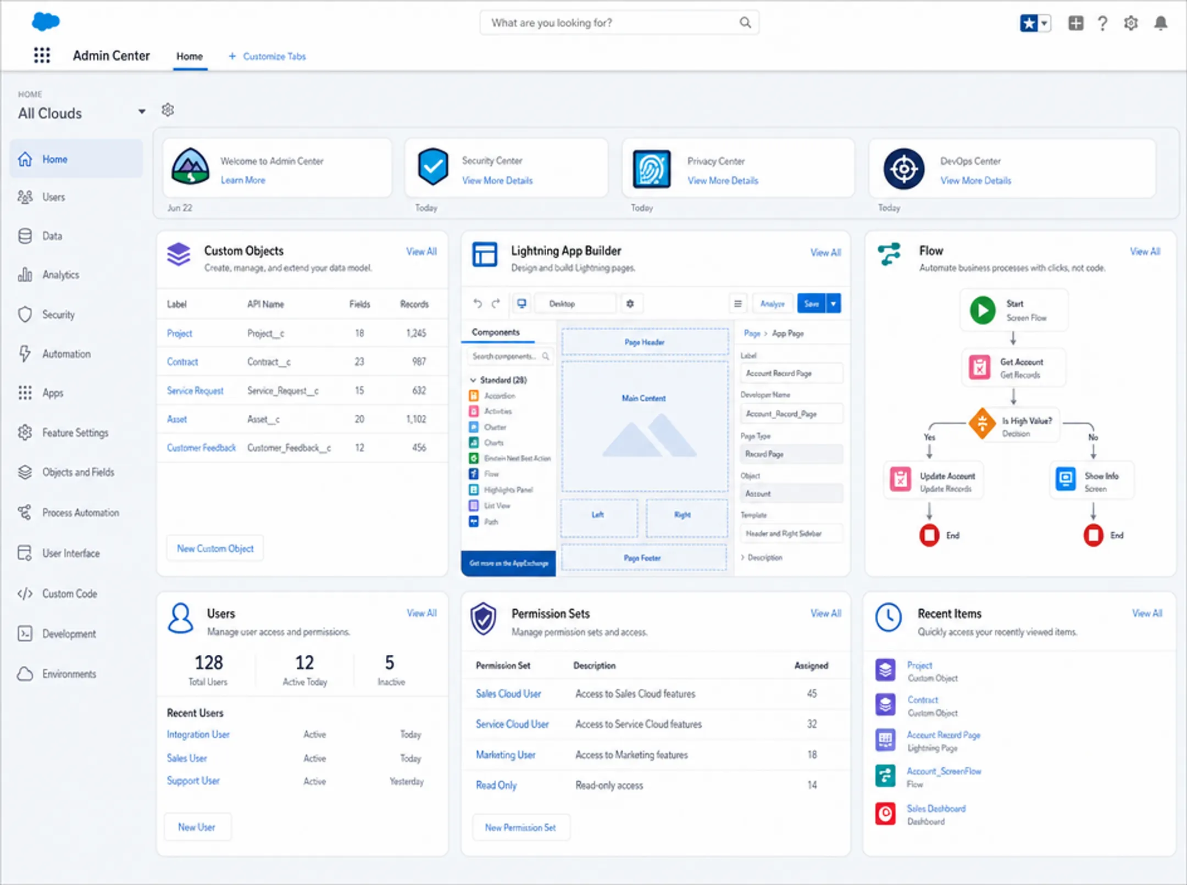This screenshot has height=885, width=1187.
Task: Click the Sales Dashboard icon in Recent Items
Action: 885,813
